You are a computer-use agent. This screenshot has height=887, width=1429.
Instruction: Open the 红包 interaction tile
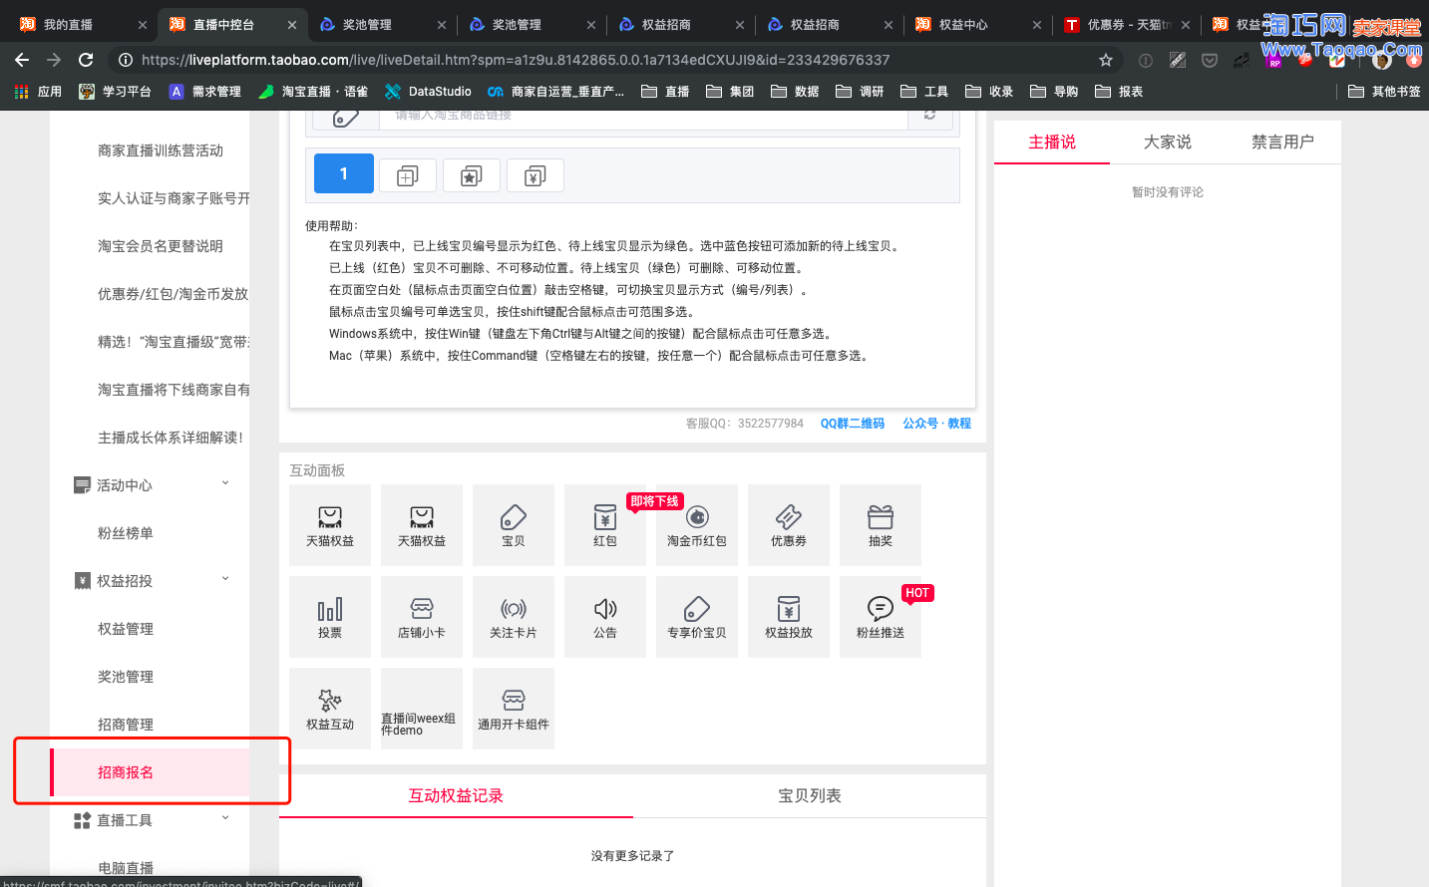coord(605,525)
